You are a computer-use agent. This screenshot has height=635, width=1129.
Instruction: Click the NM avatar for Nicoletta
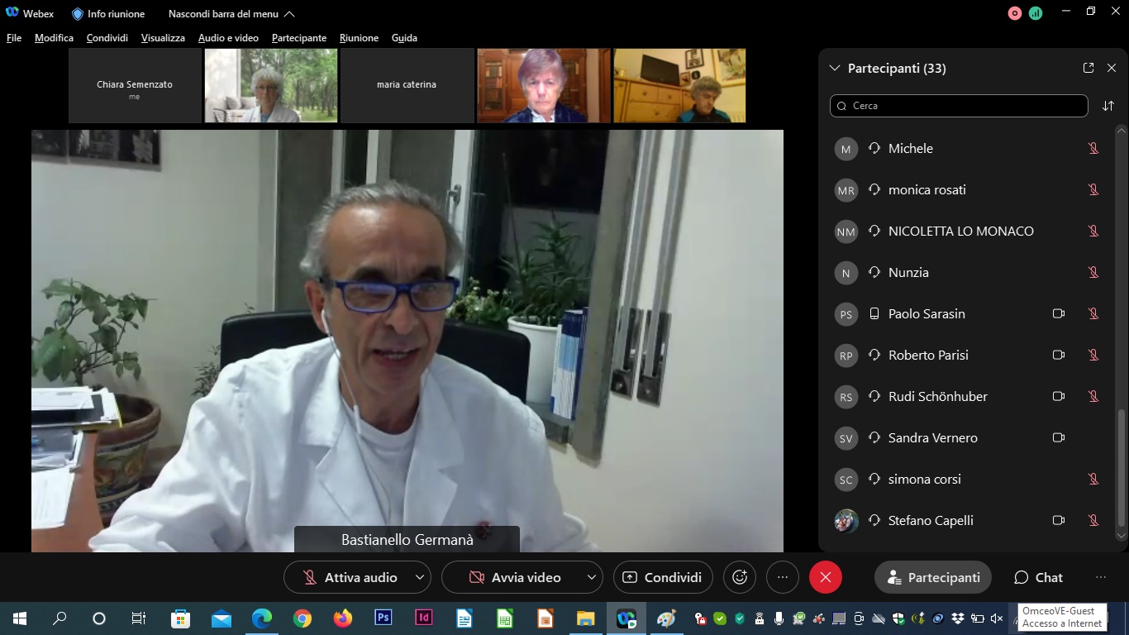(846, 232)
